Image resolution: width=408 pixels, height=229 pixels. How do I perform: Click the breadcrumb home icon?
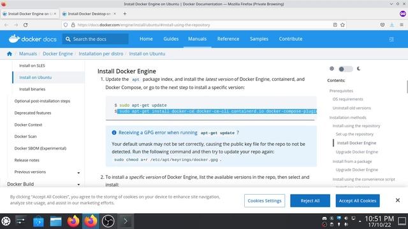10,53
